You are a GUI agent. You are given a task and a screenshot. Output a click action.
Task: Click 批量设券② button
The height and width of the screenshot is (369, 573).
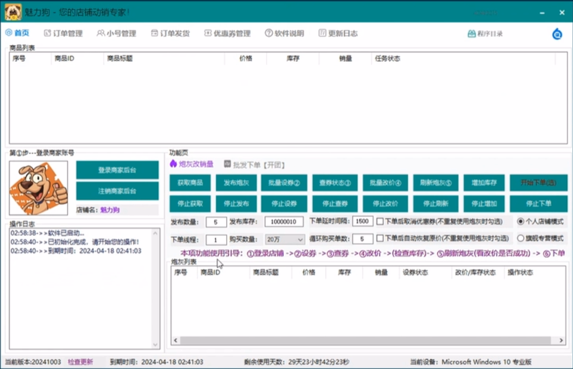pyautogui.click(x=284, y=182)
